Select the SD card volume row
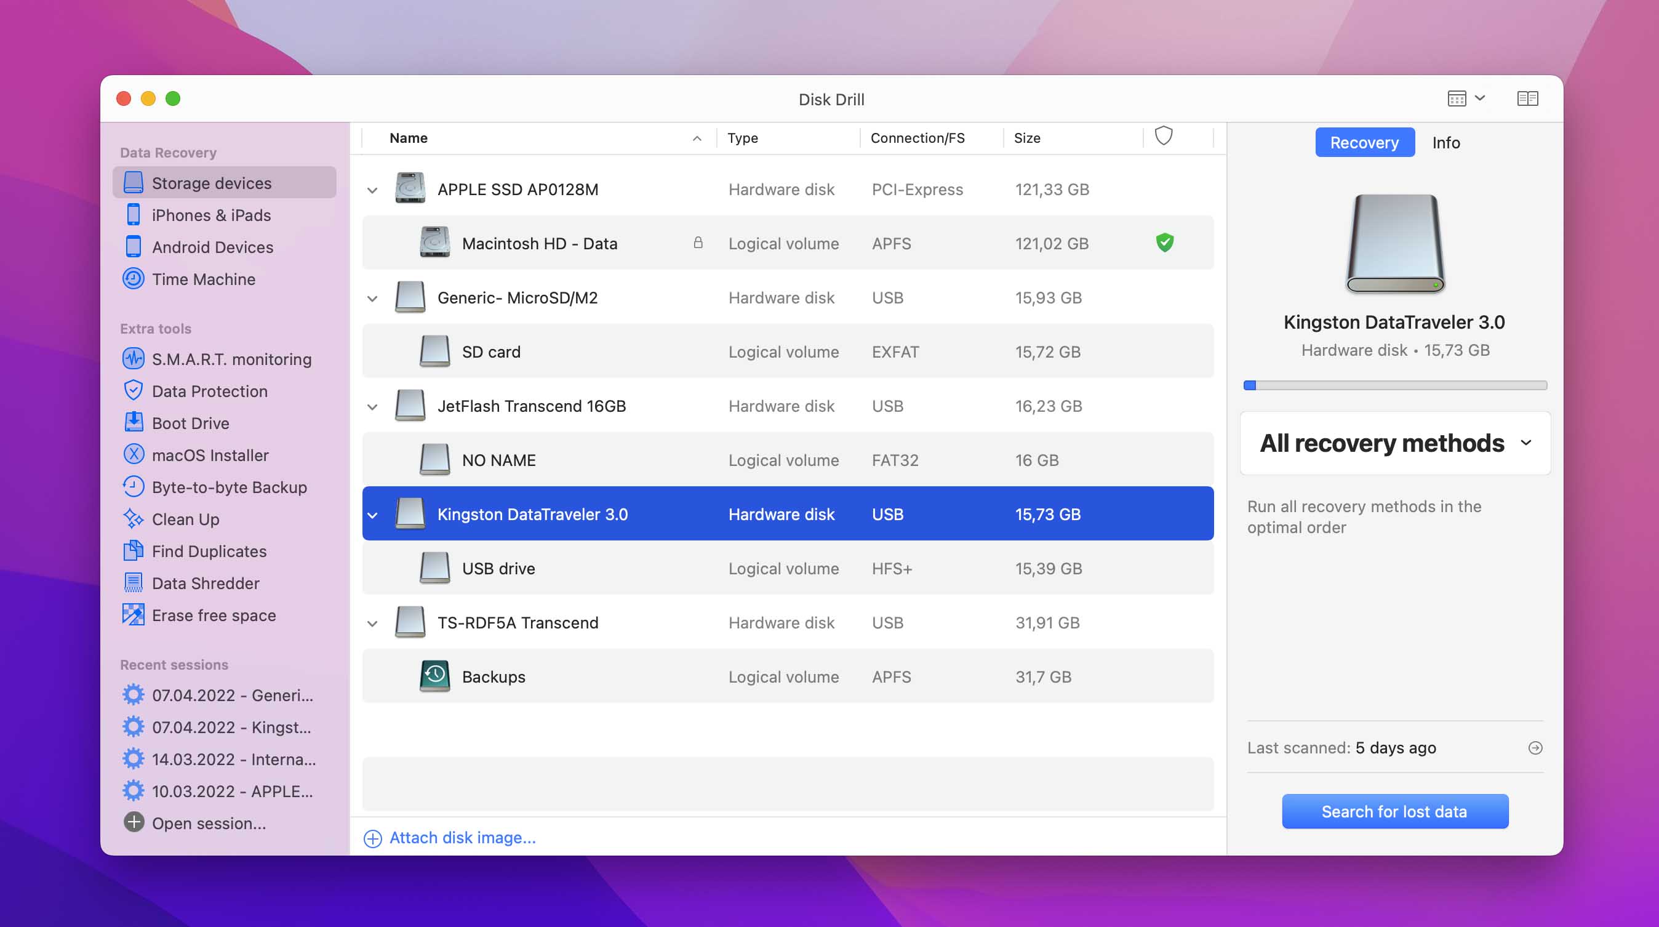1659x927 pixels. [x=788, y=351]
